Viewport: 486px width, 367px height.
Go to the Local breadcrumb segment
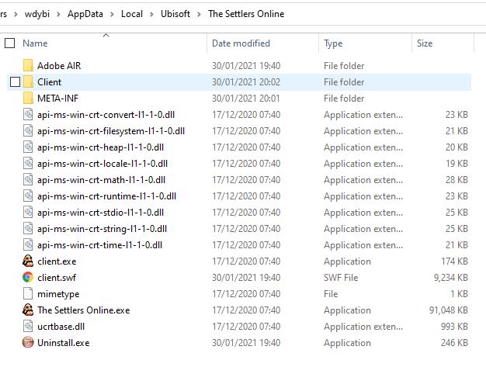tap(133, 14)
